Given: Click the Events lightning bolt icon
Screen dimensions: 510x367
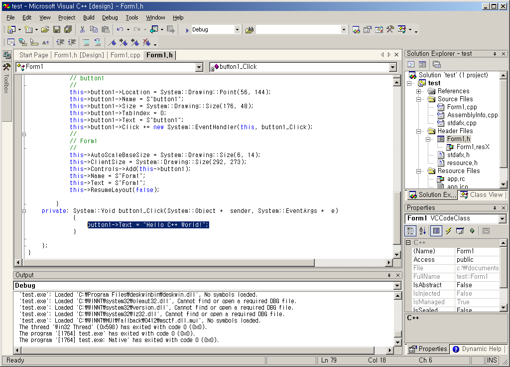Looking at the screenshot, I should [x=448, y=231].
